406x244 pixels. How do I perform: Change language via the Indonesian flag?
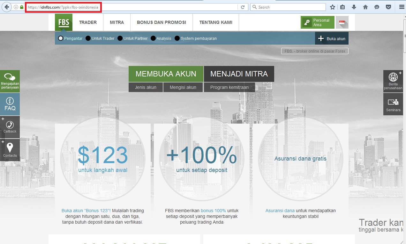(342, 22)
